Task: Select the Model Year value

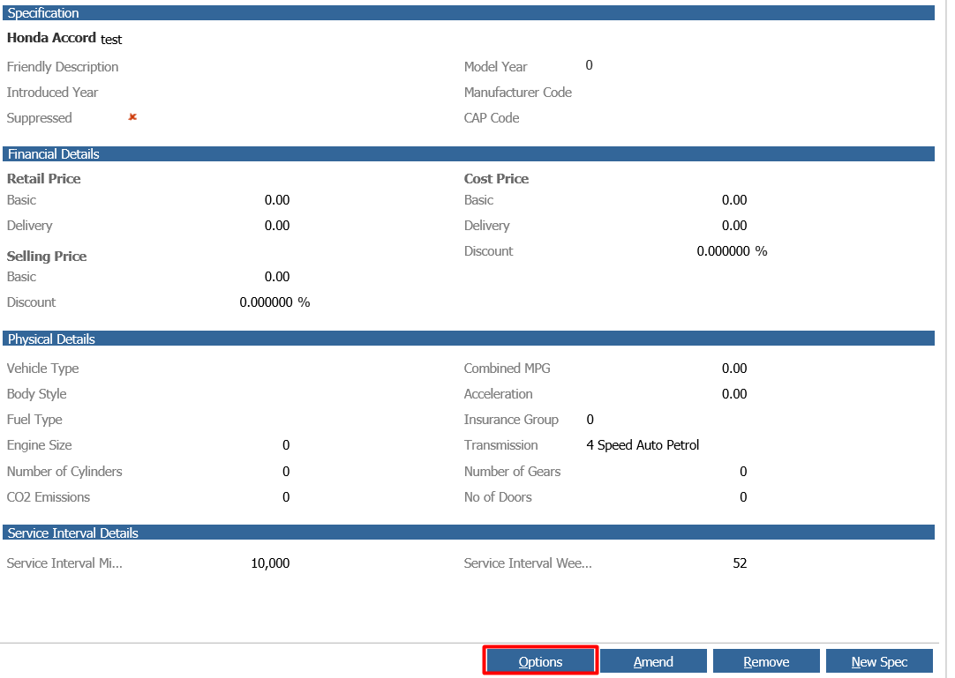Action: point(589,65)
